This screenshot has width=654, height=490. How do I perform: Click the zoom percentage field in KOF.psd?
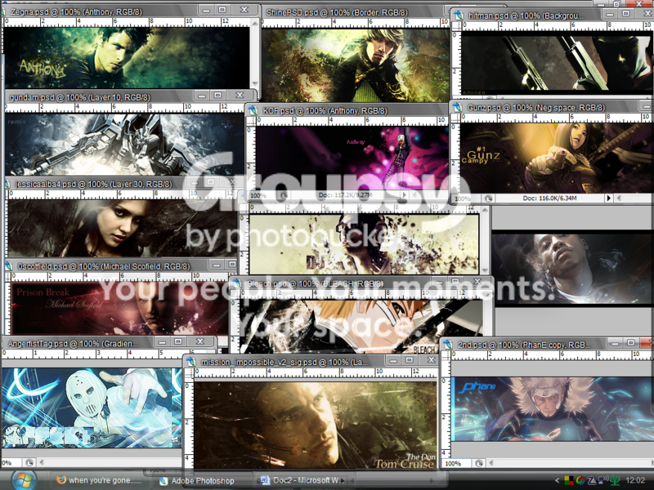(x=262, y=195)
